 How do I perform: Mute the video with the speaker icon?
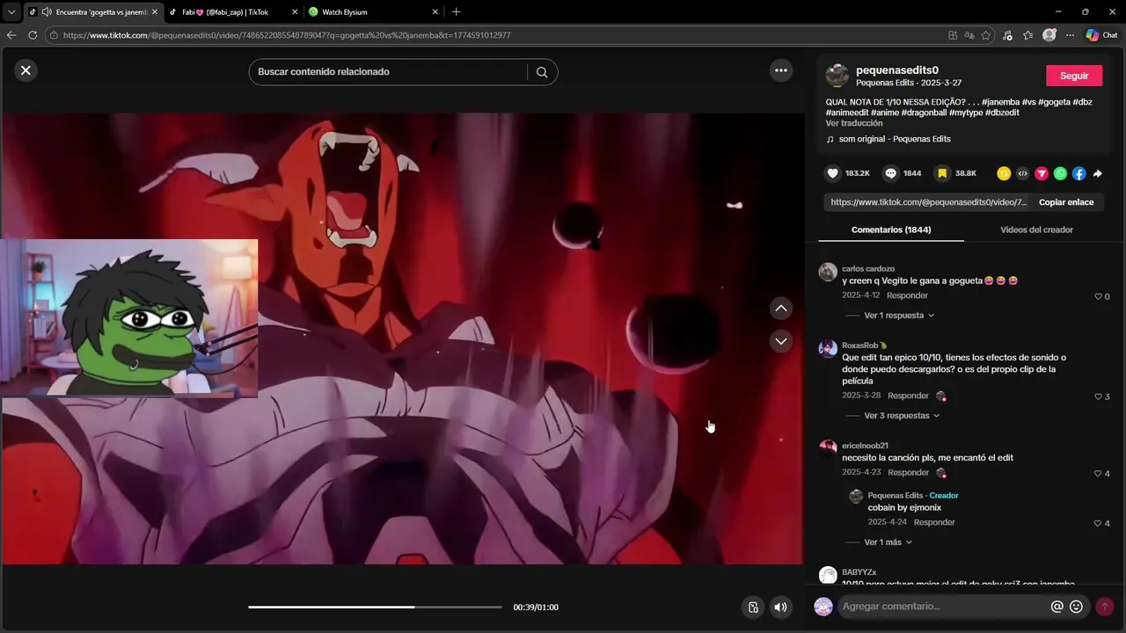tap(780, 607)
